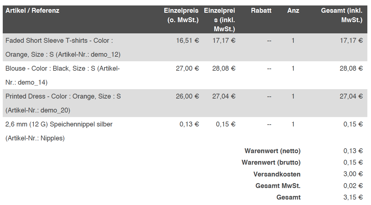Click the "Warenwert (netto)" label
The height and width of the screenshot is (205, 371).
272,151
